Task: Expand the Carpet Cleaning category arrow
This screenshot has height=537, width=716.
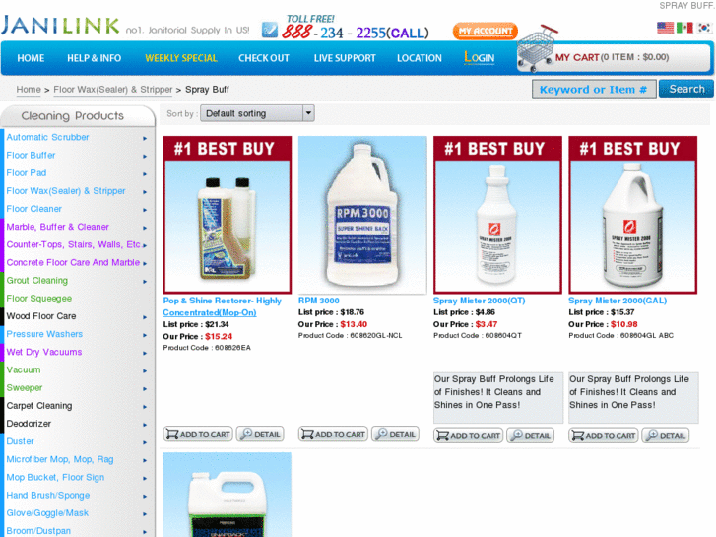Action: (x=145, y=407)
